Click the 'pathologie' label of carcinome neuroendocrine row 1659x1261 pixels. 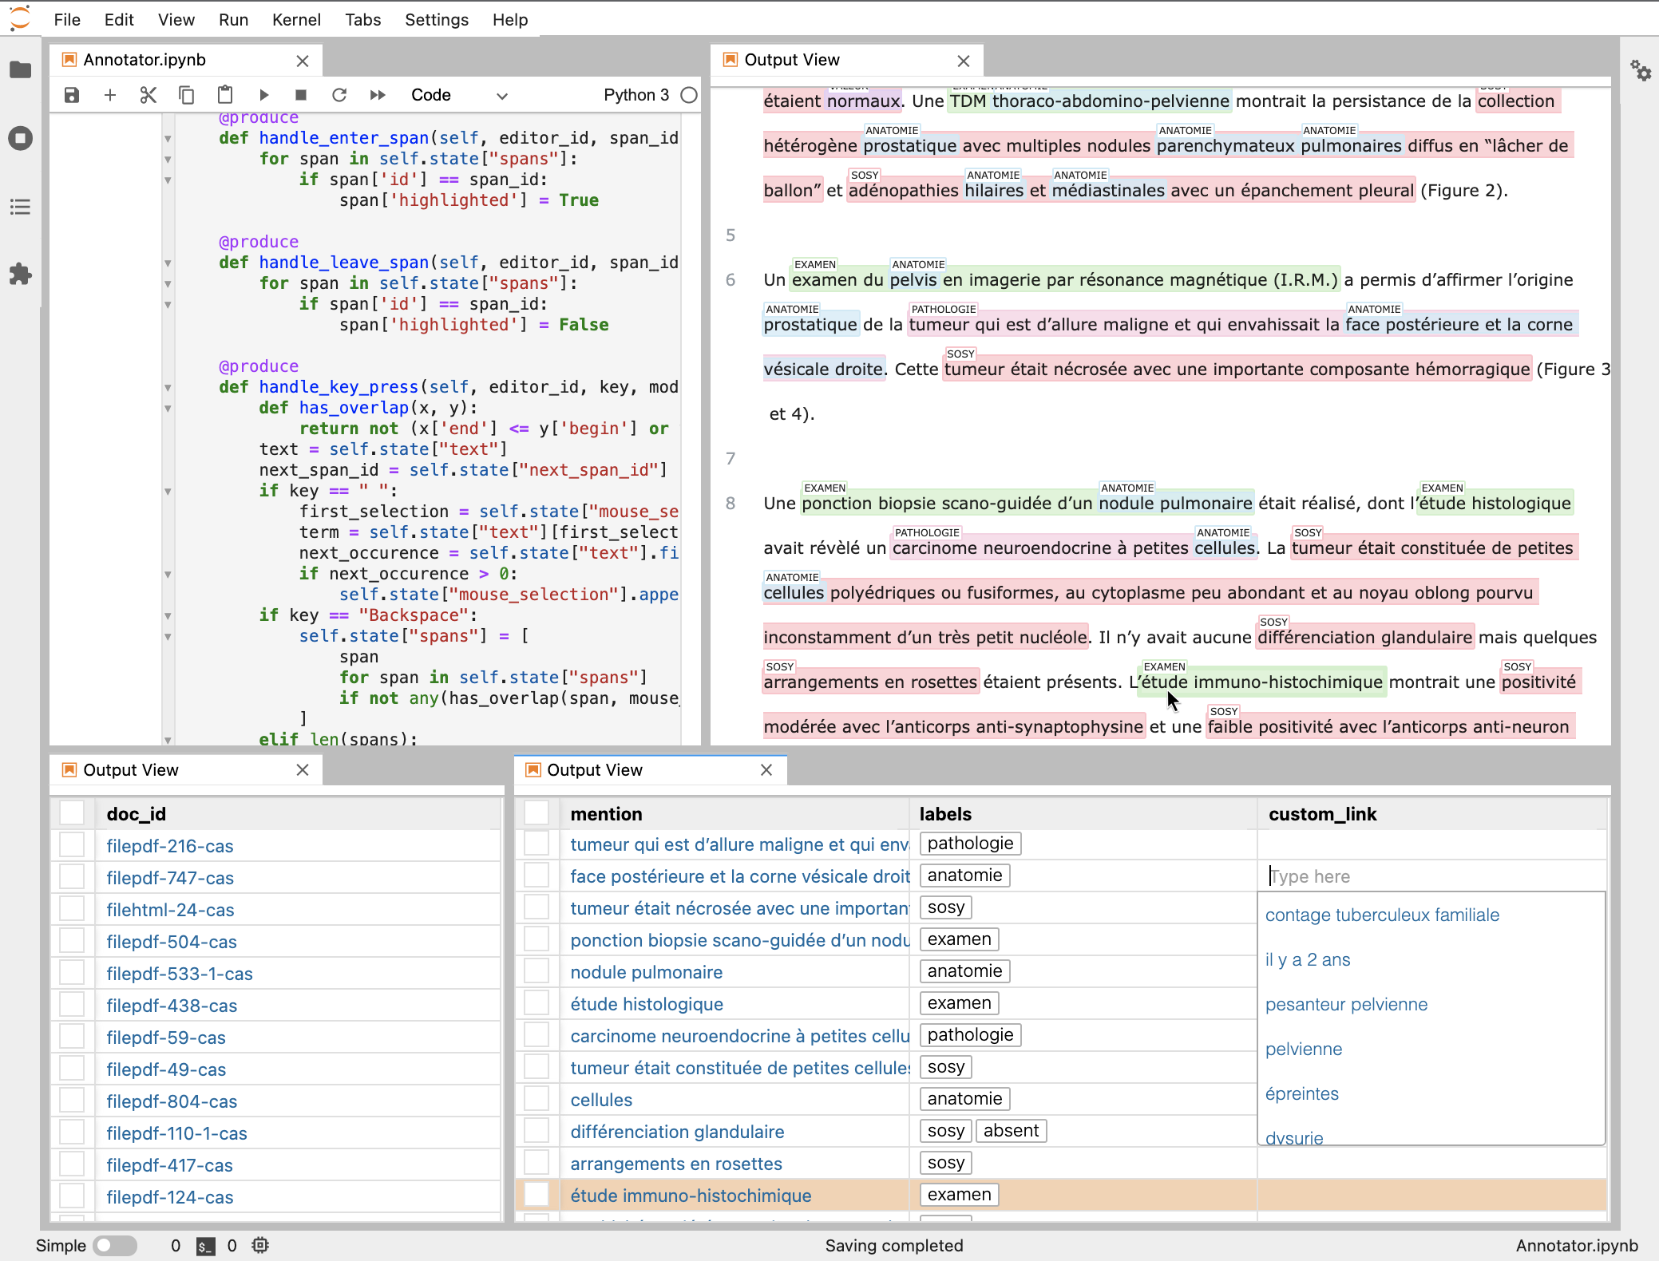pos(970,1034)
